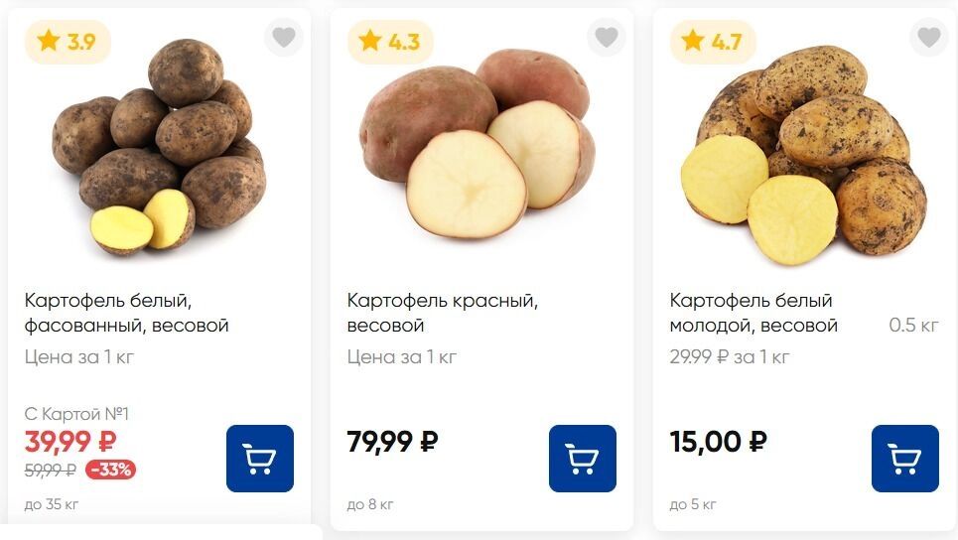The width and height of the screenshot is (958, 540).
Task: Click the 79,99 ₽ price
Action: 392,442
